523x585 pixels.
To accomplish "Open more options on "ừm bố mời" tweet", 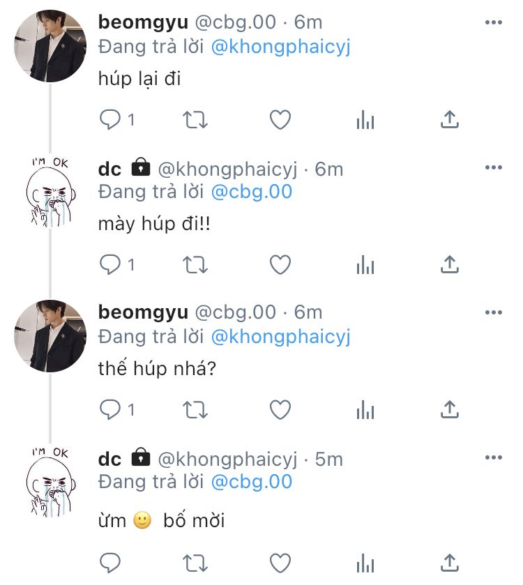I will pos(494,457).
